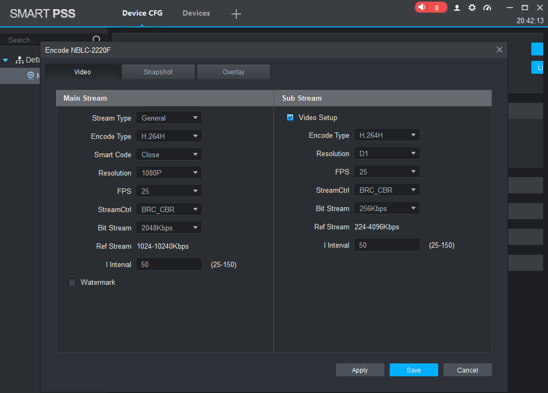Toggle the Sub Stream Video Setup checkbox

(290, 117)
